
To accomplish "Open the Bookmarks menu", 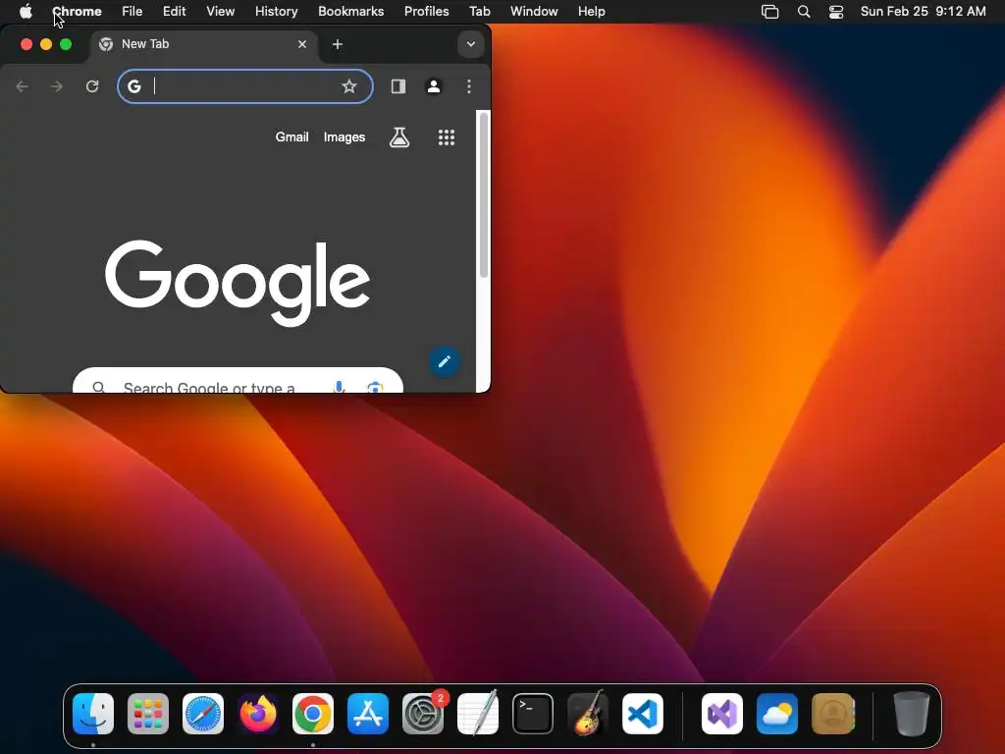I will click(351, 12).
